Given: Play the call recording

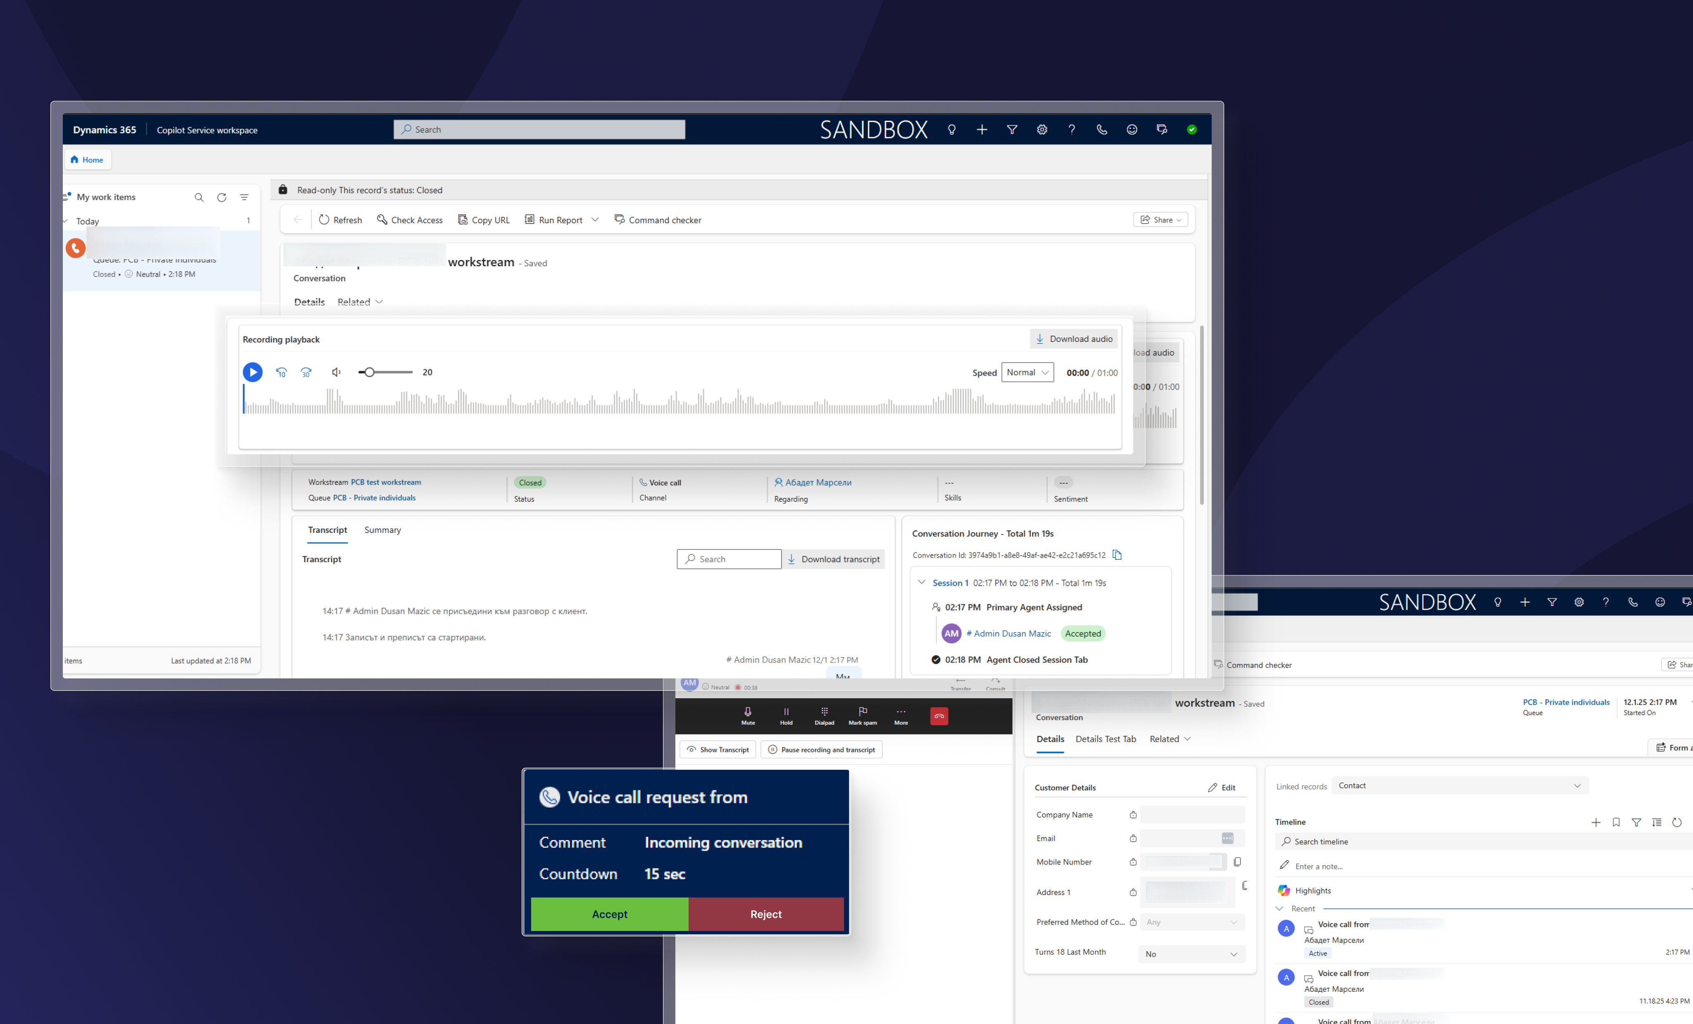Looking at the screenshot, I should tap(252, 372).
